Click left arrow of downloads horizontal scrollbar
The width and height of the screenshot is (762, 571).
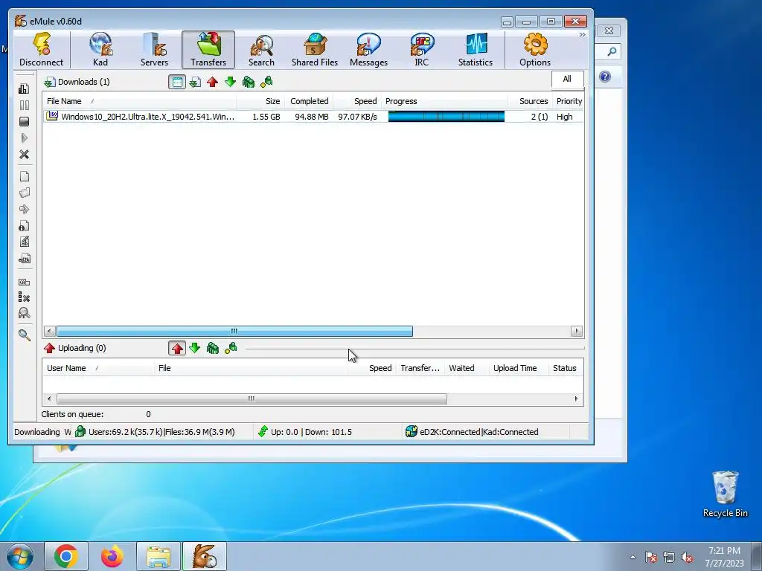click(49, 331)
